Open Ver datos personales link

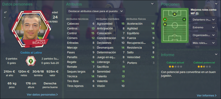click(x=42, y=95)
